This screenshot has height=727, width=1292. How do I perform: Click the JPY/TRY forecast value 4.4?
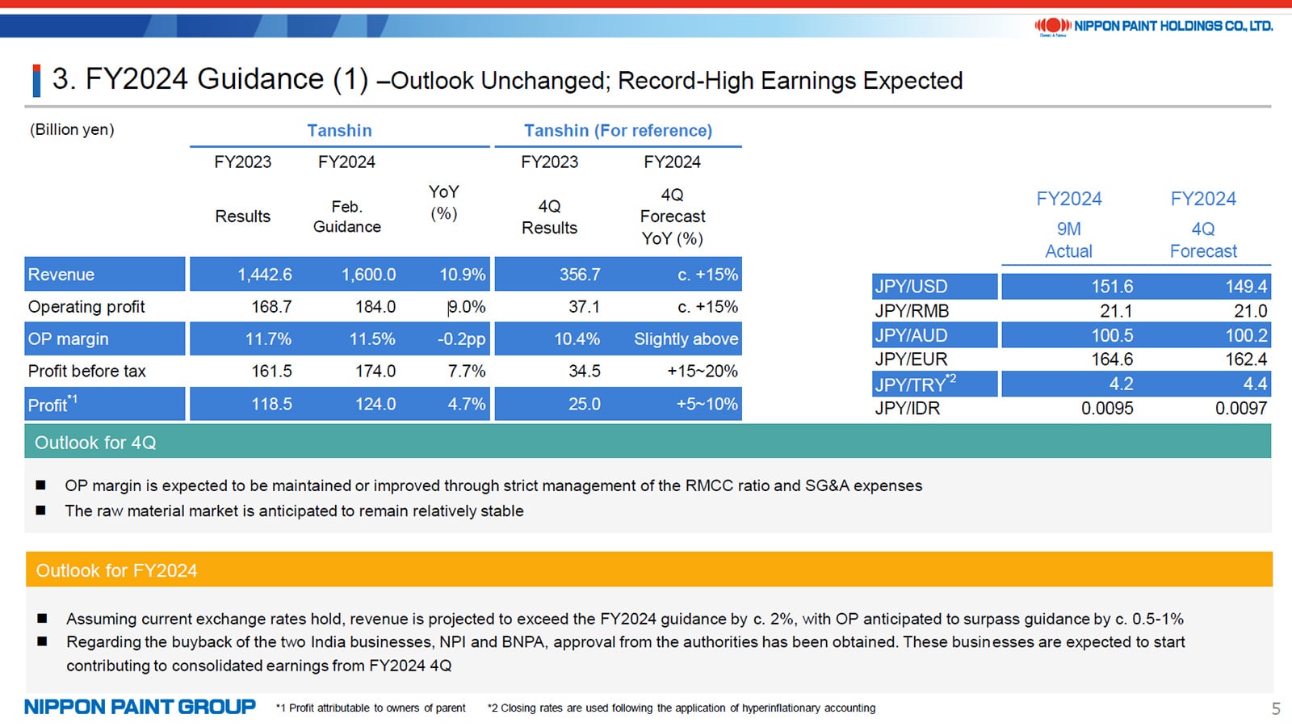[x=1255, y=384]
